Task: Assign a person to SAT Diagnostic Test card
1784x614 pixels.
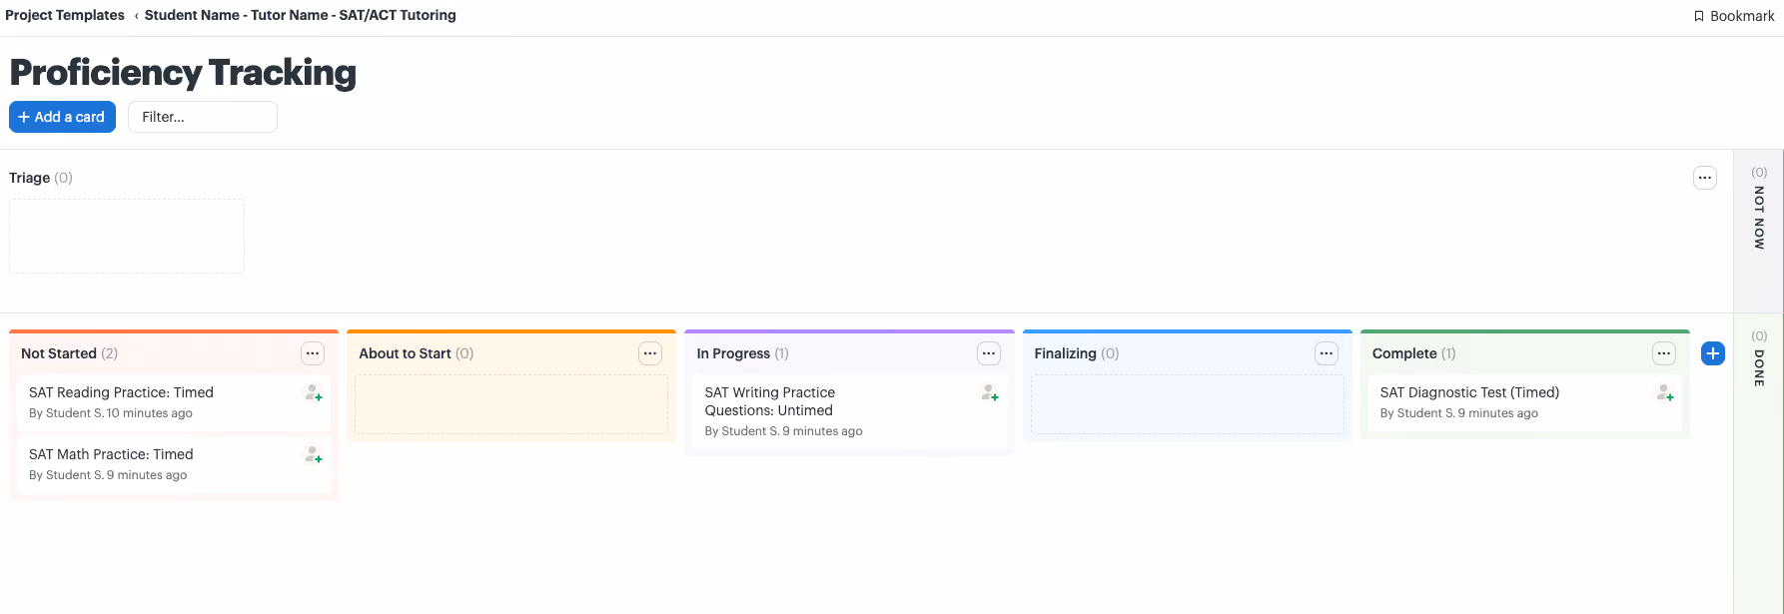Action: click(x=1665, y=392)
